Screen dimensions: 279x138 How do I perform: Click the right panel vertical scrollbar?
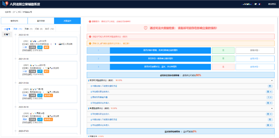(x=277, y=51)
